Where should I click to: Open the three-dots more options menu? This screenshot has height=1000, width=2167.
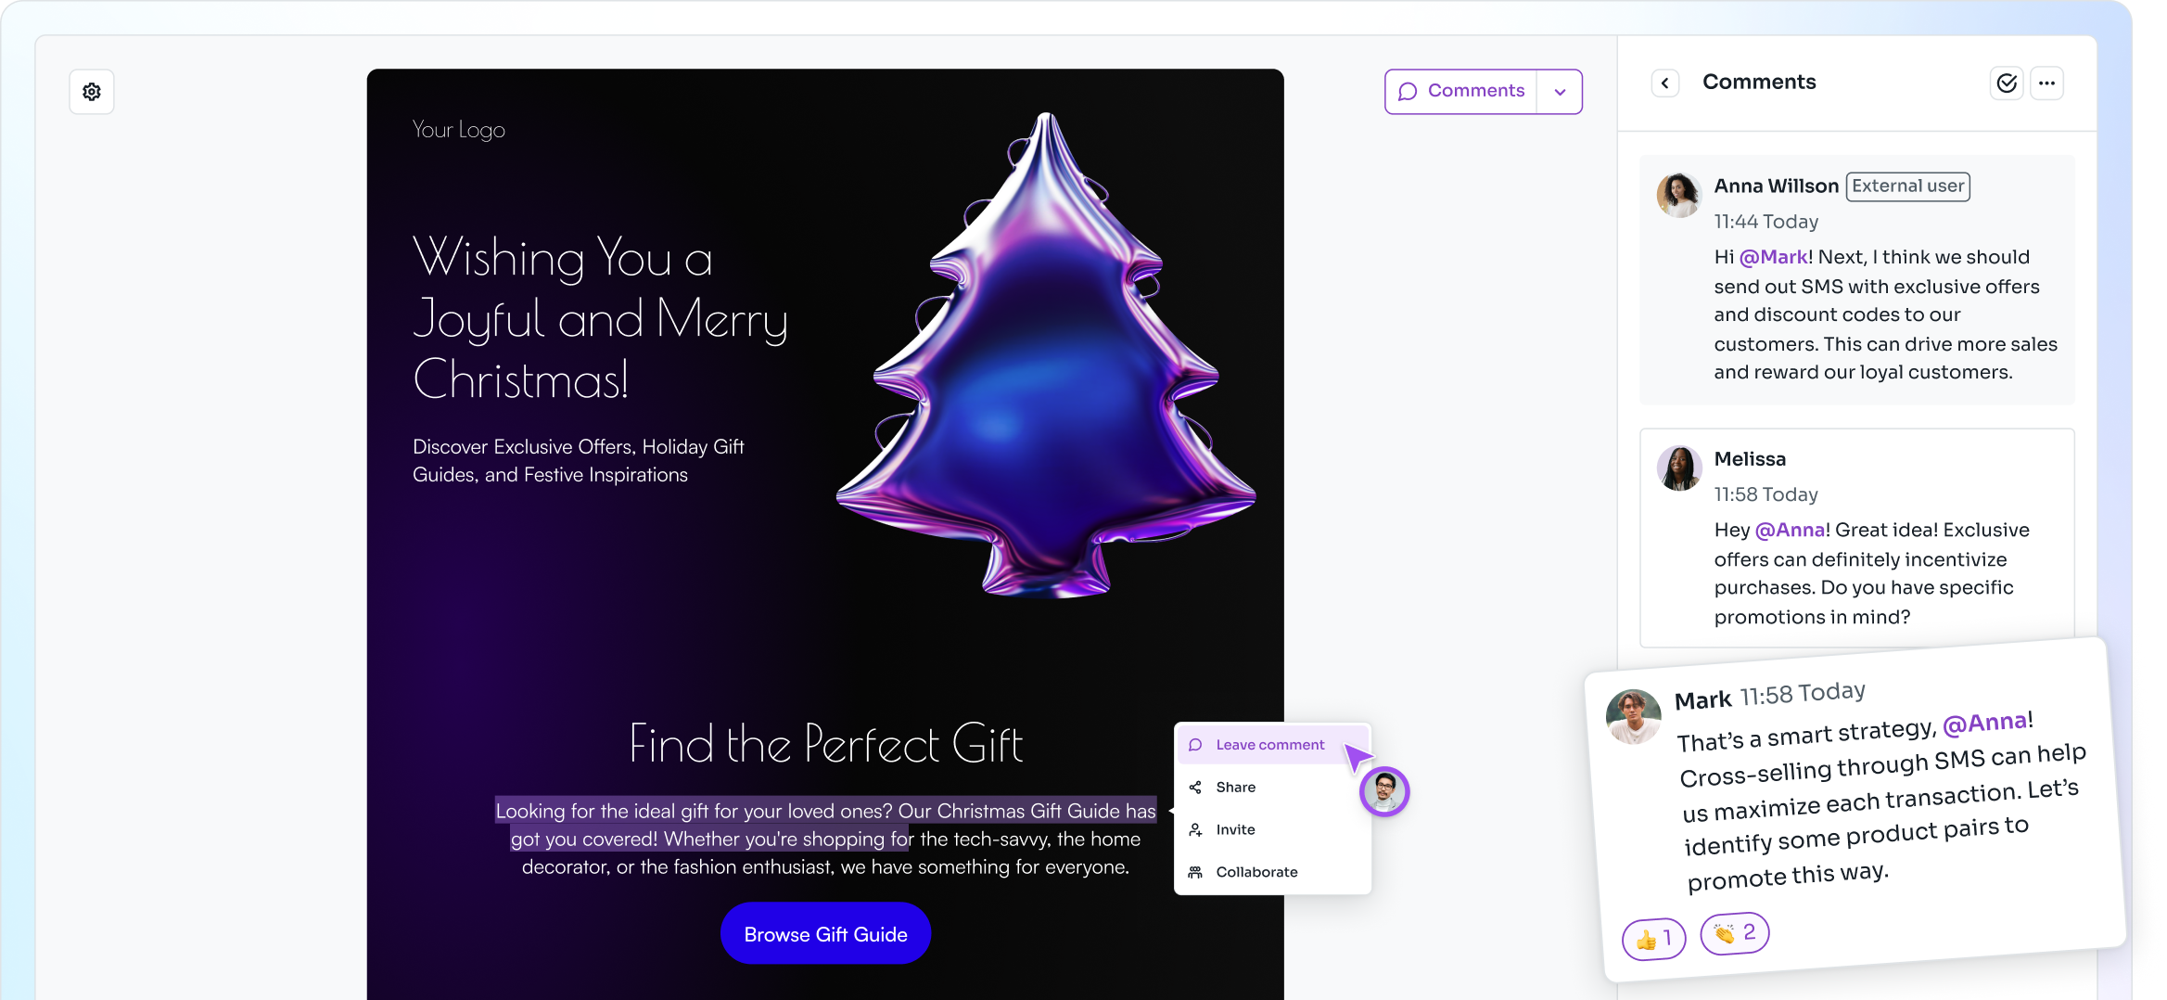click(2046, 83)
